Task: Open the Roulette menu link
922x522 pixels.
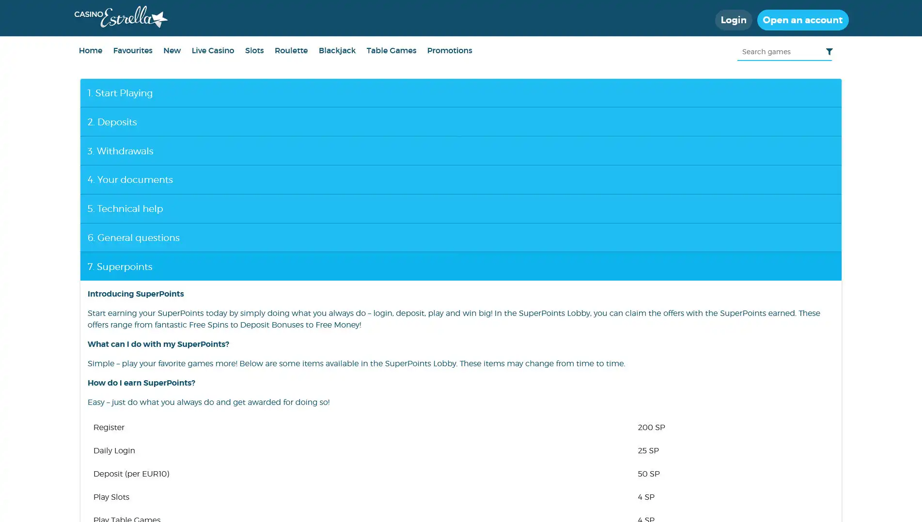Action: [291, 51]
